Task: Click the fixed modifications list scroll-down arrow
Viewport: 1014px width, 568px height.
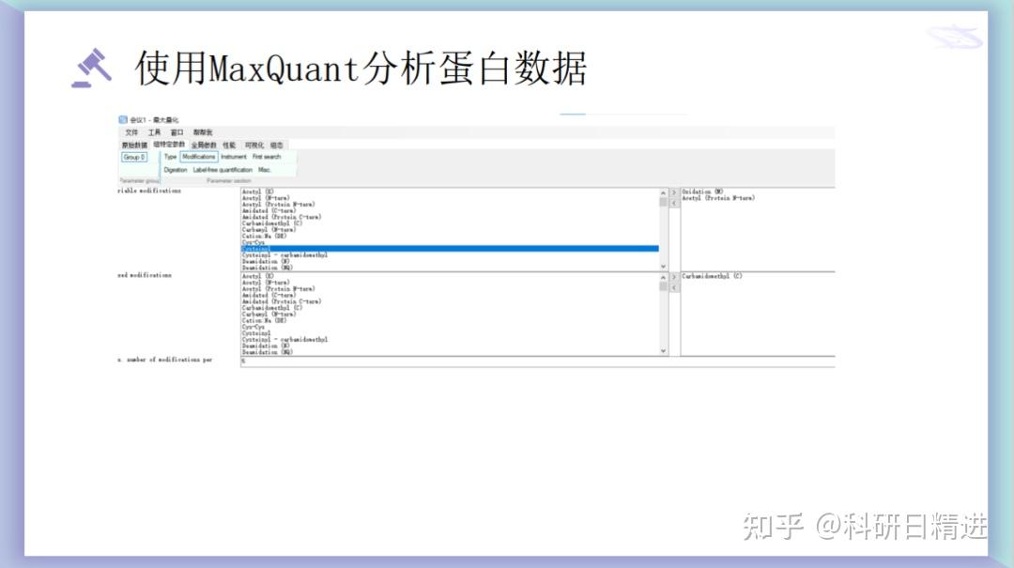Action: point(662,349)
